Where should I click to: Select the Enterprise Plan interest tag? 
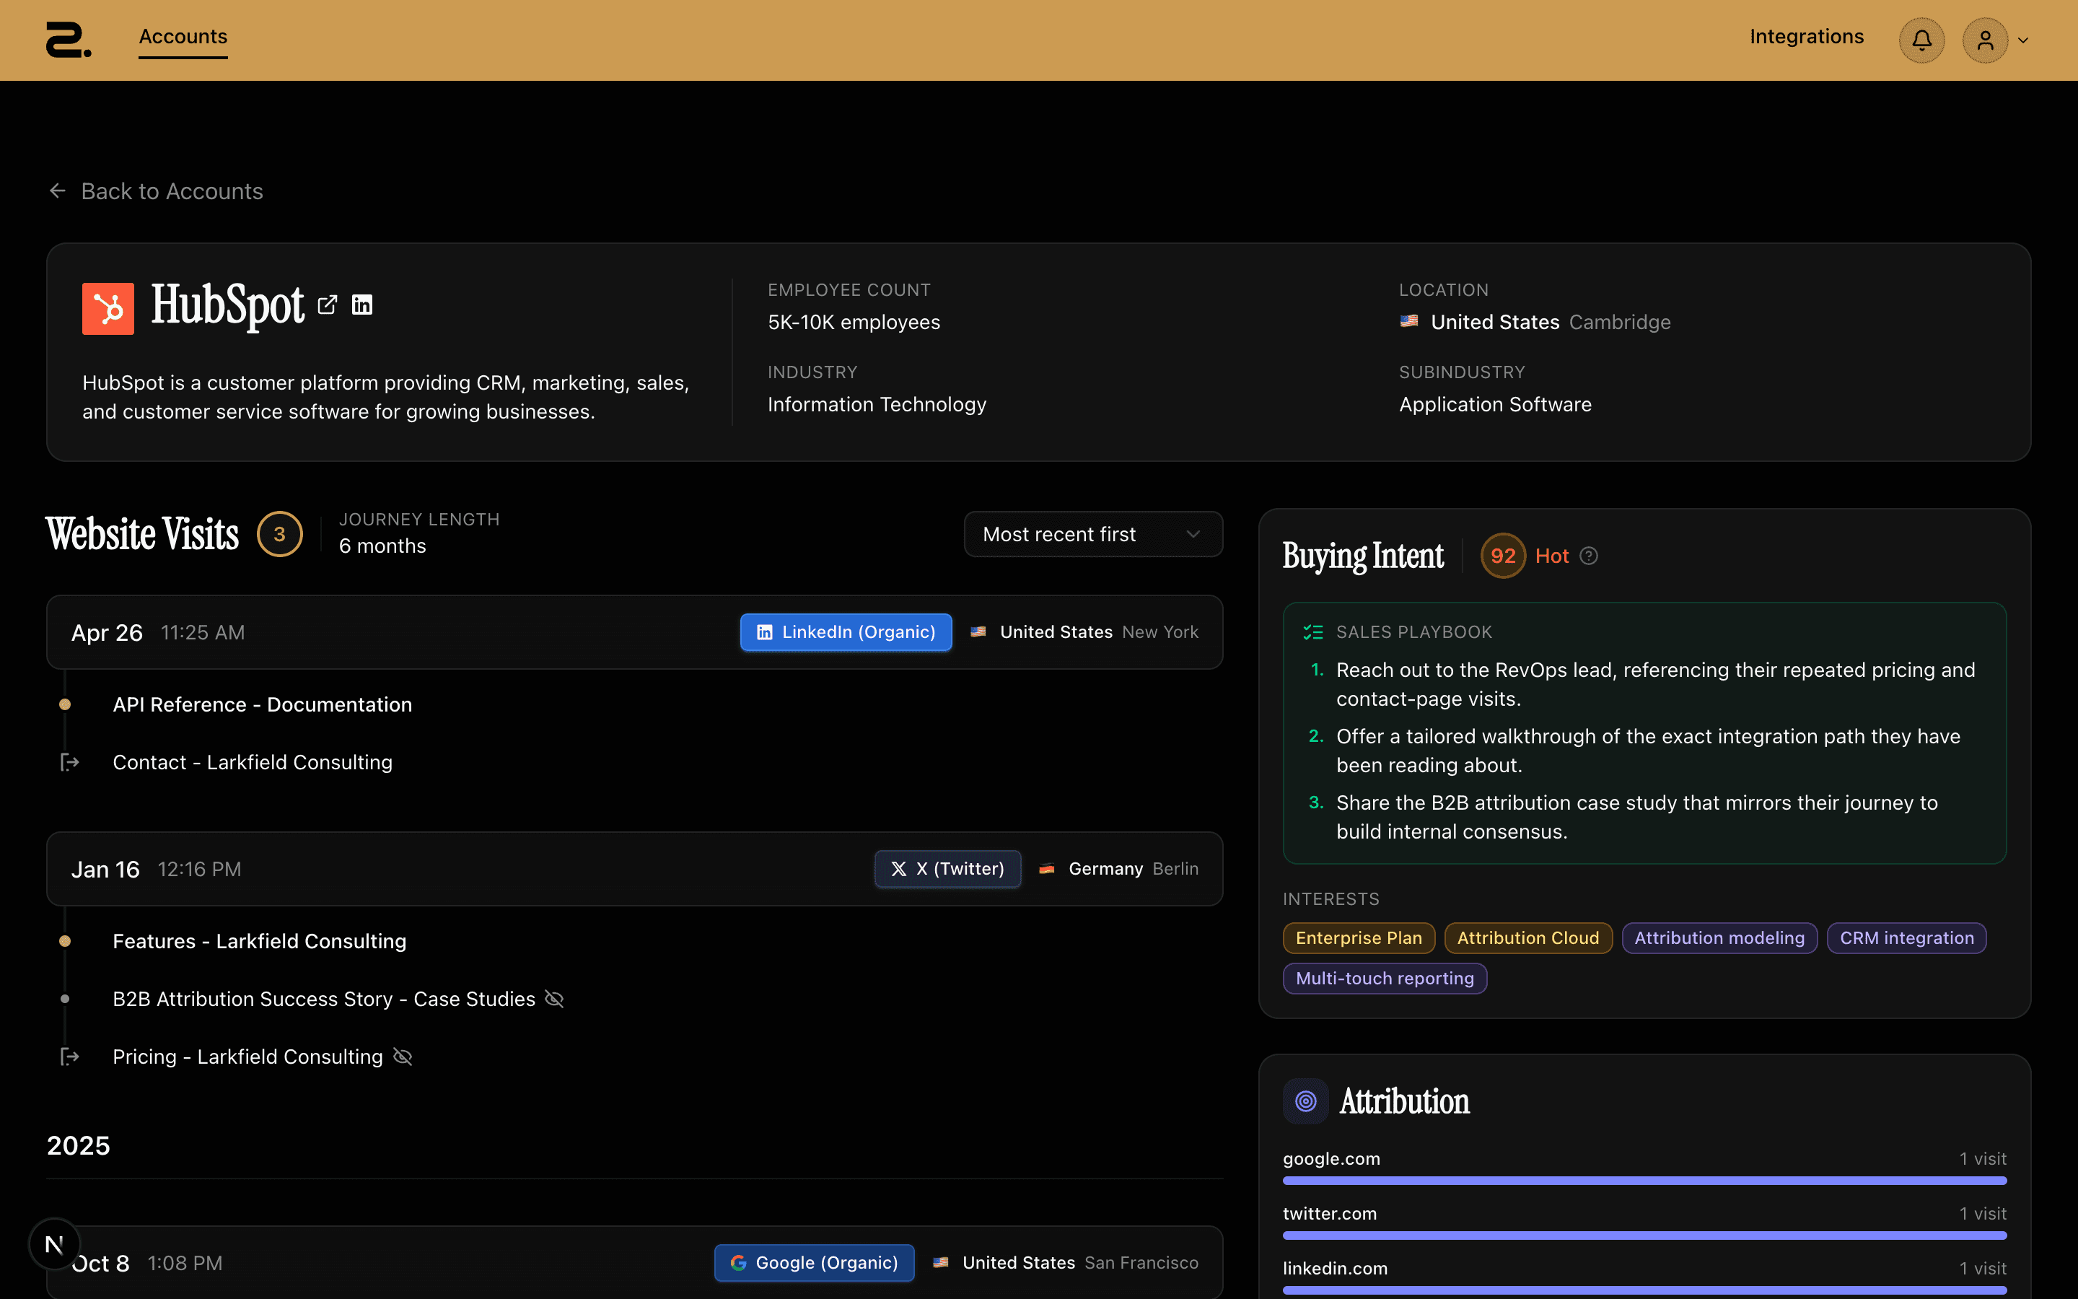(1359, 938)
